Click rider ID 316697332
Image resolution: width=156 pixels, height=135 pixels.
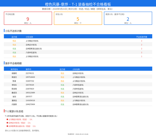30,81
